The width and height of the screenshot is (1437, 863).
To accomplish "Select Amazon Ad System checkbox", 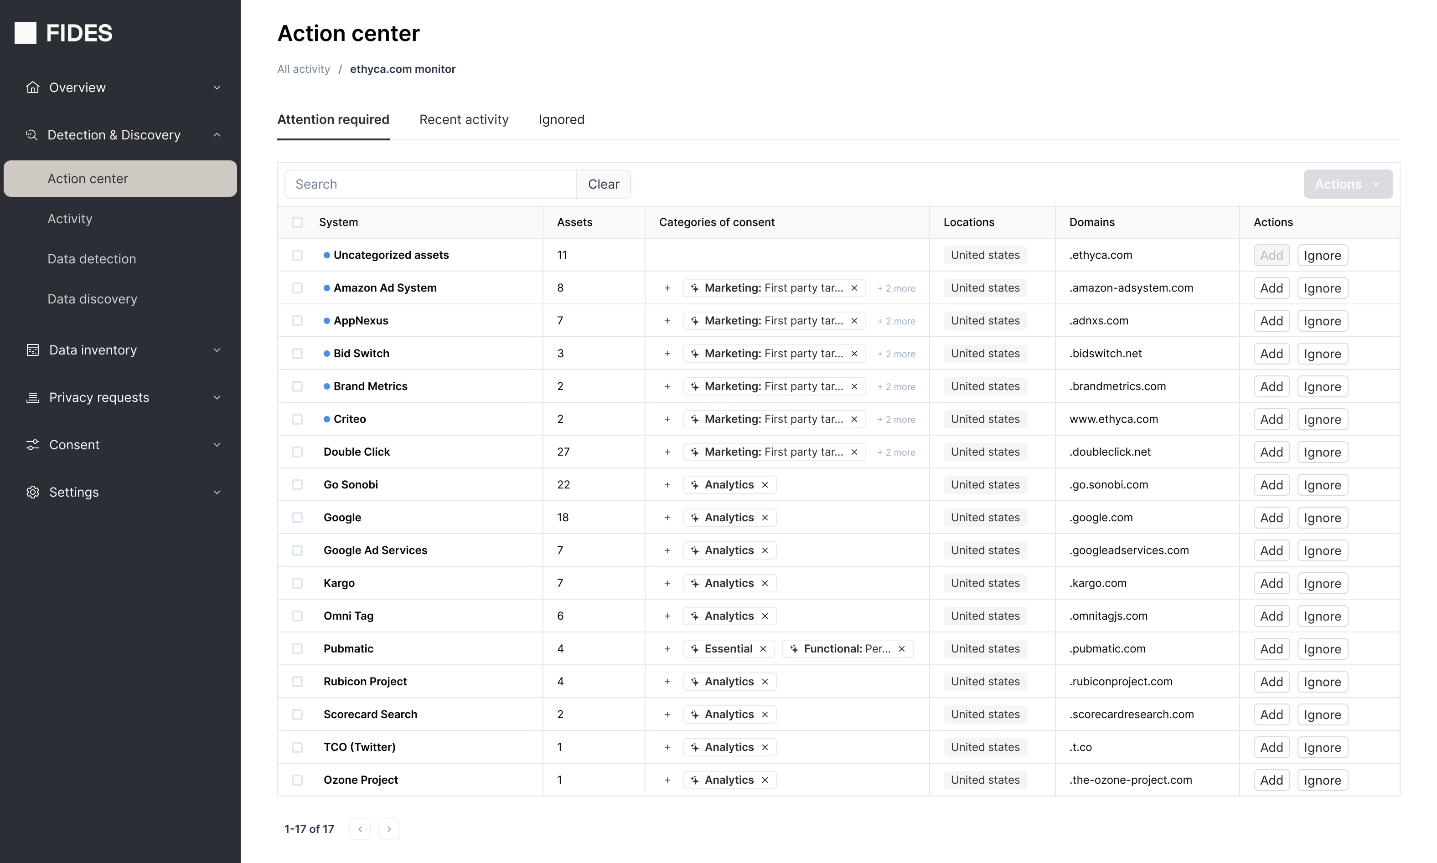I will click(297, 288).
